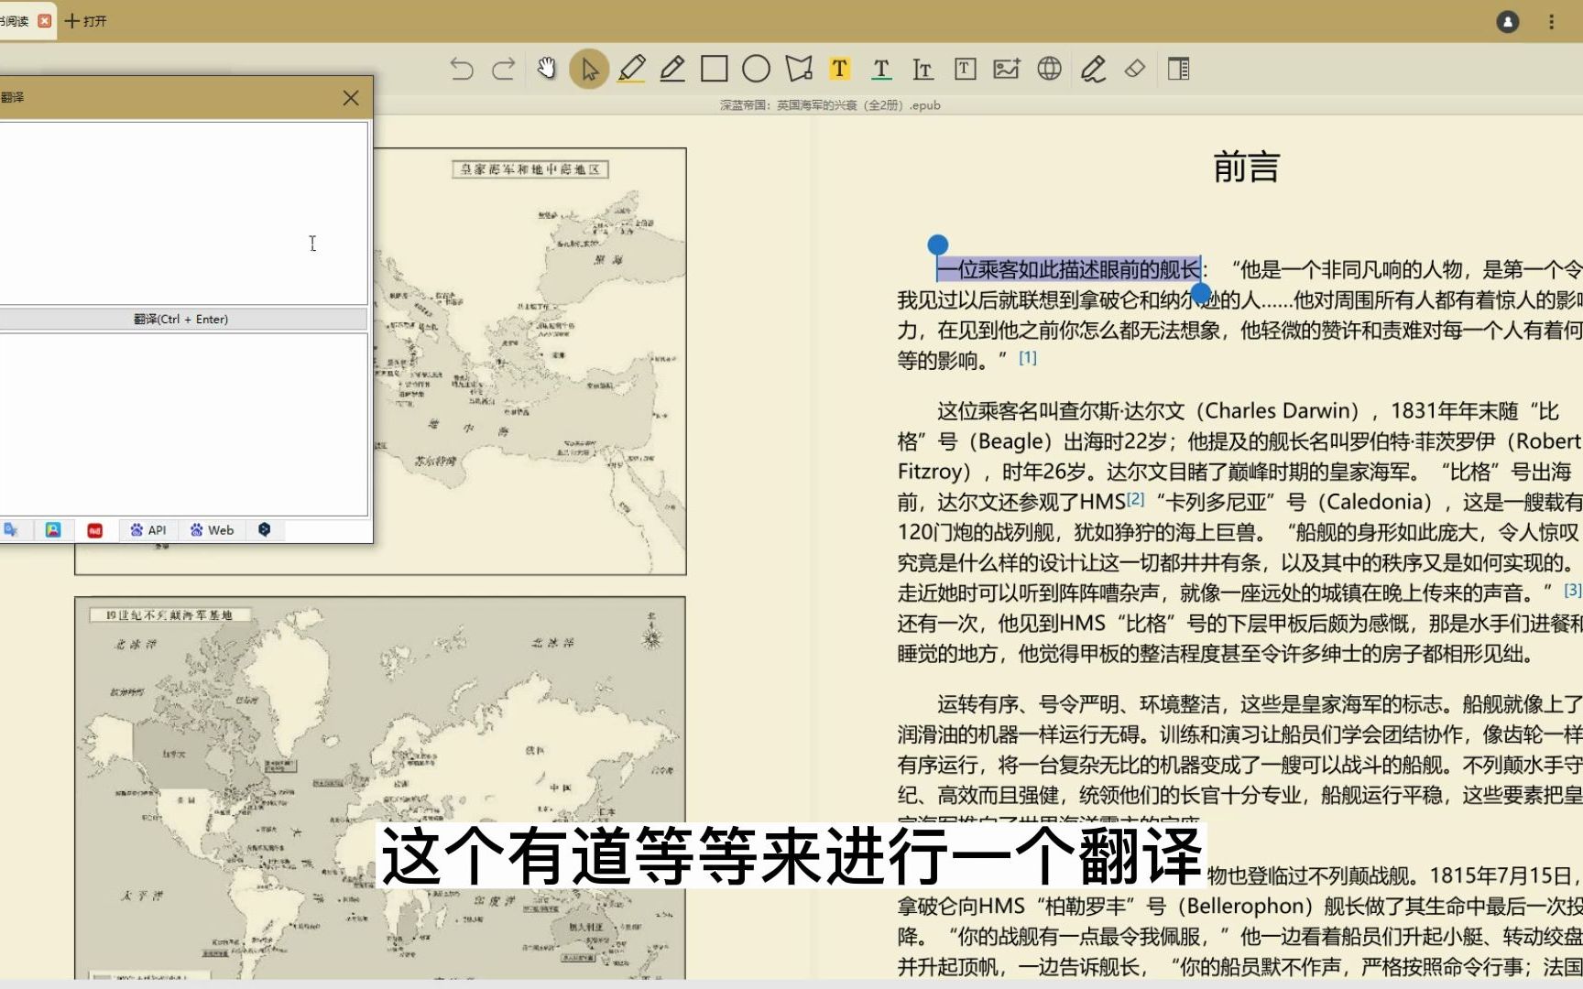
Task: Select the underline pencil tool
Action: tap(672, 69)
